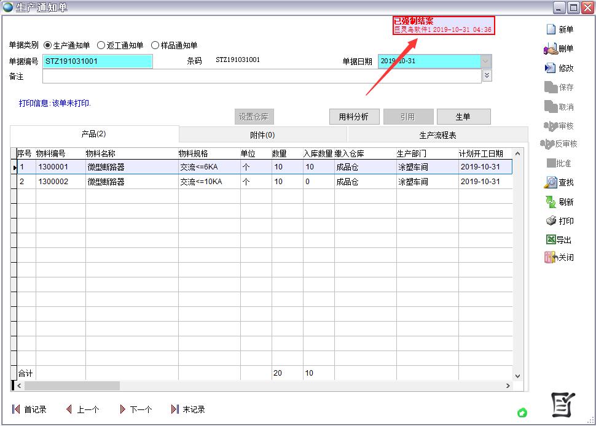
Task: Click the 用料分析 button
Action: pyautogui.click(x=354, y=117)
